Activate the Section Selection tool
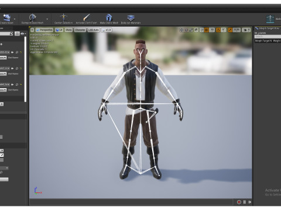The width and height of the screenshot is (281, 210). 63,17
